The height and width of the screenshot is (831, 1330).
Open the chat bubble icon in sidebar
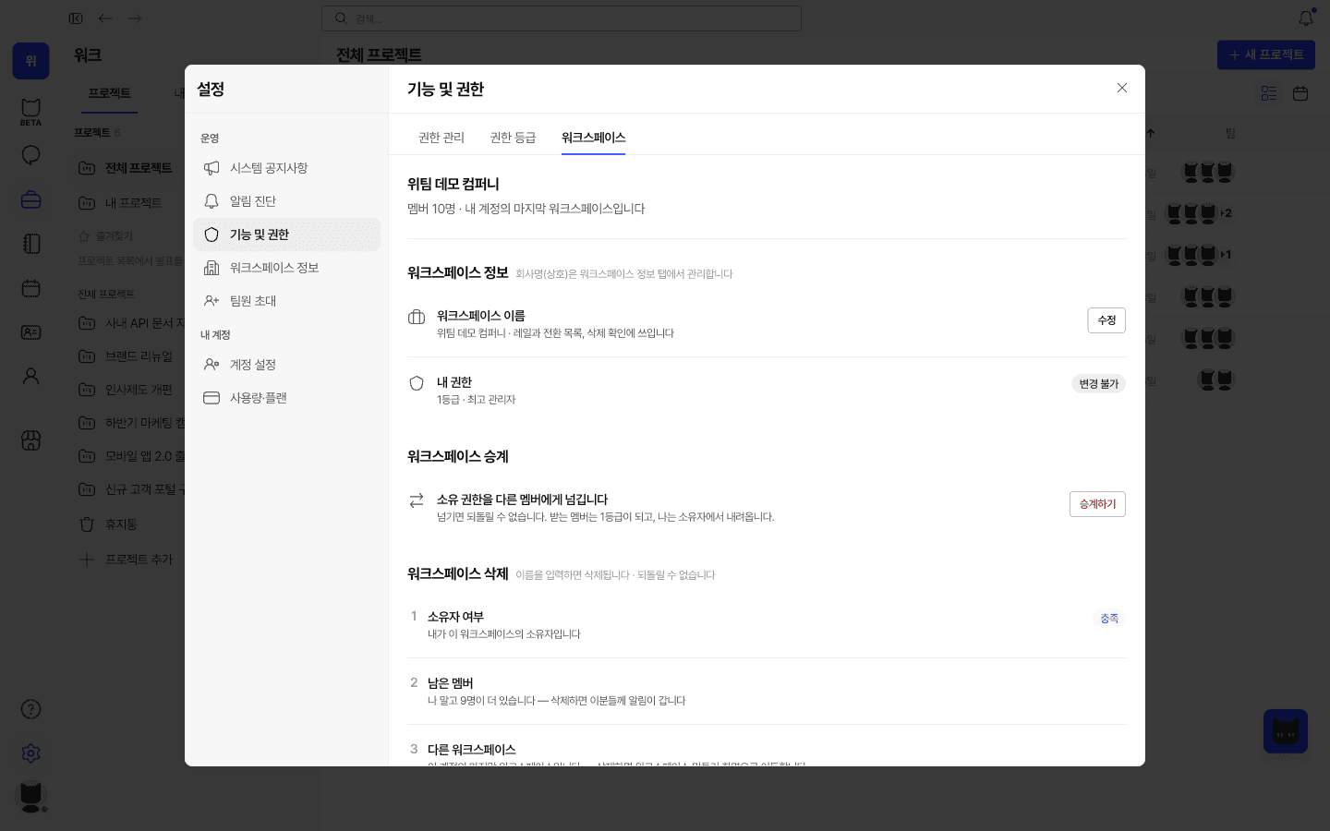click(x=30, y=155)
